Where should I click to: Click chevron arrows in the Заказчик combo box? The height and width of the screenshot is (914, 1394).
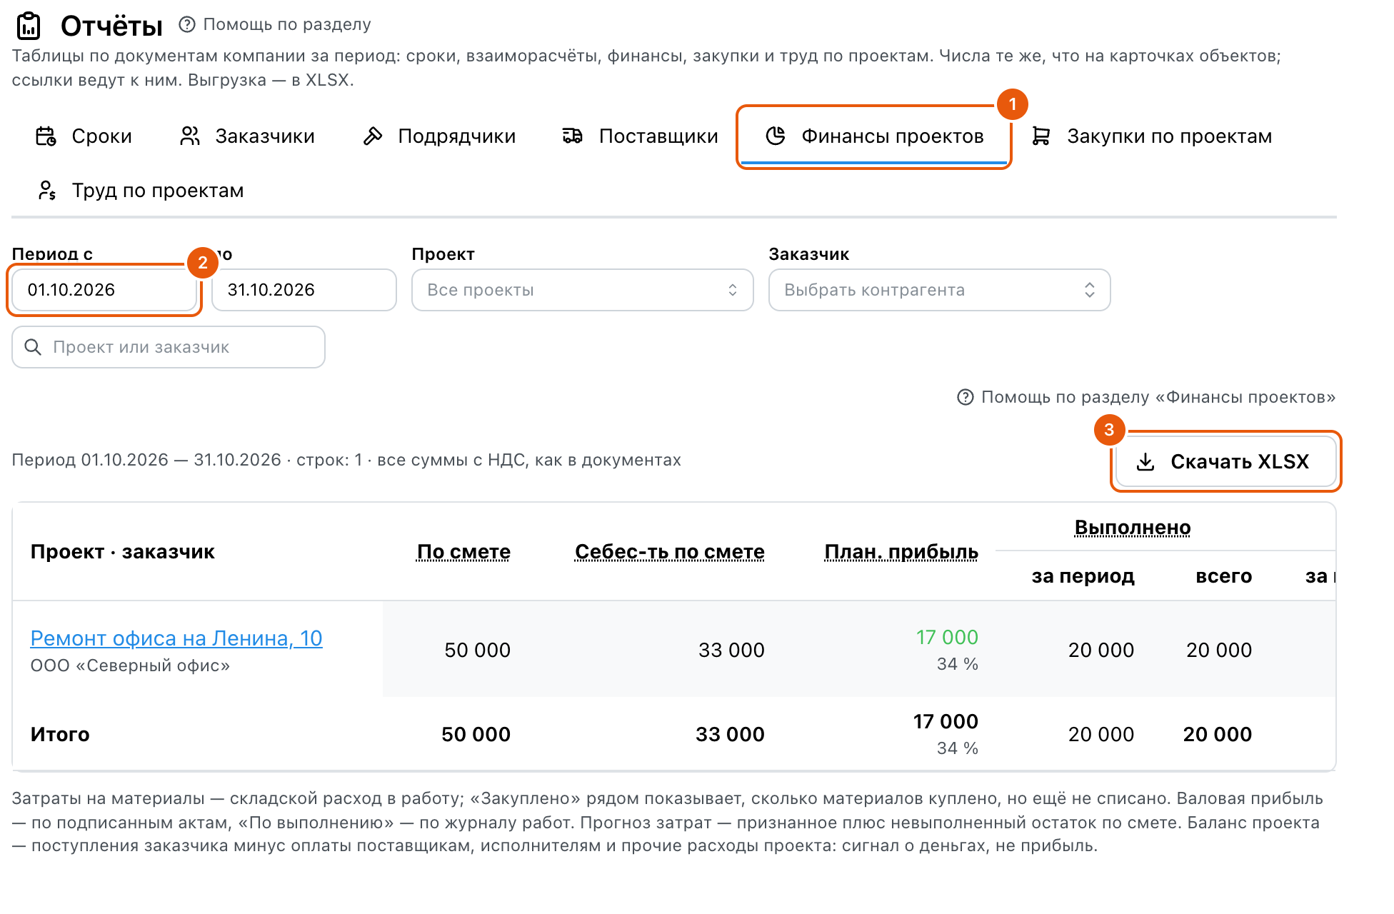pyautogui.click(x=1090, y=290)
